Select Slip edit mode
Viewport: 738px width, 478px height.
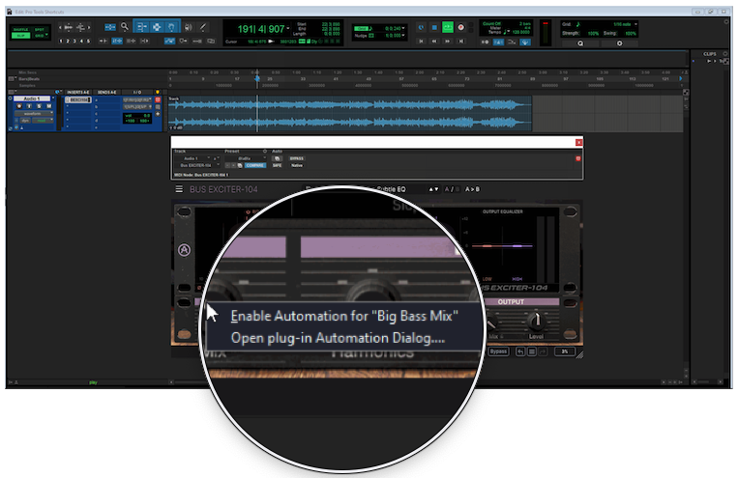click(x=20, y=36)
